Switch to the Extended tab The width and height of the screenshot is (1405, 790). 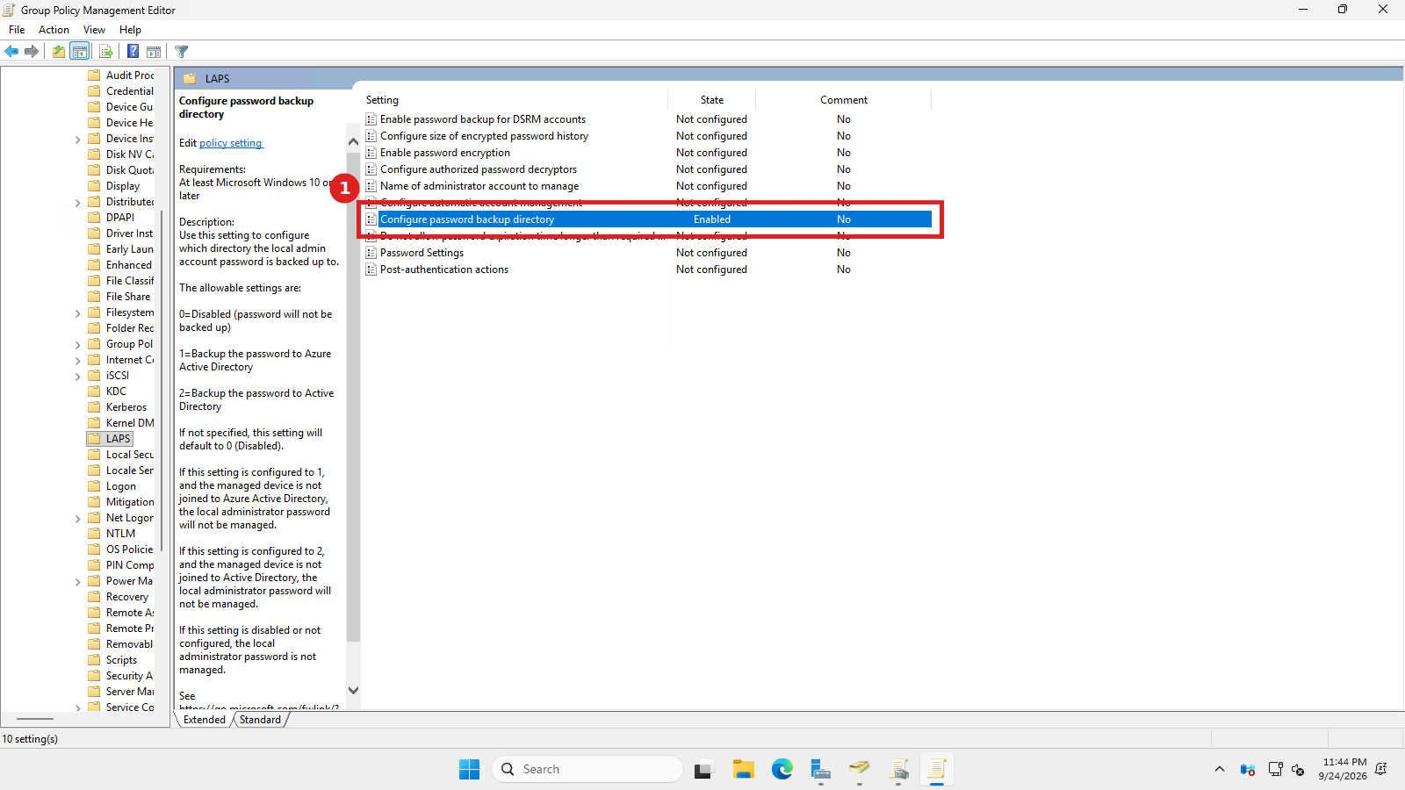pyautogui.click(x=205, y=720)
